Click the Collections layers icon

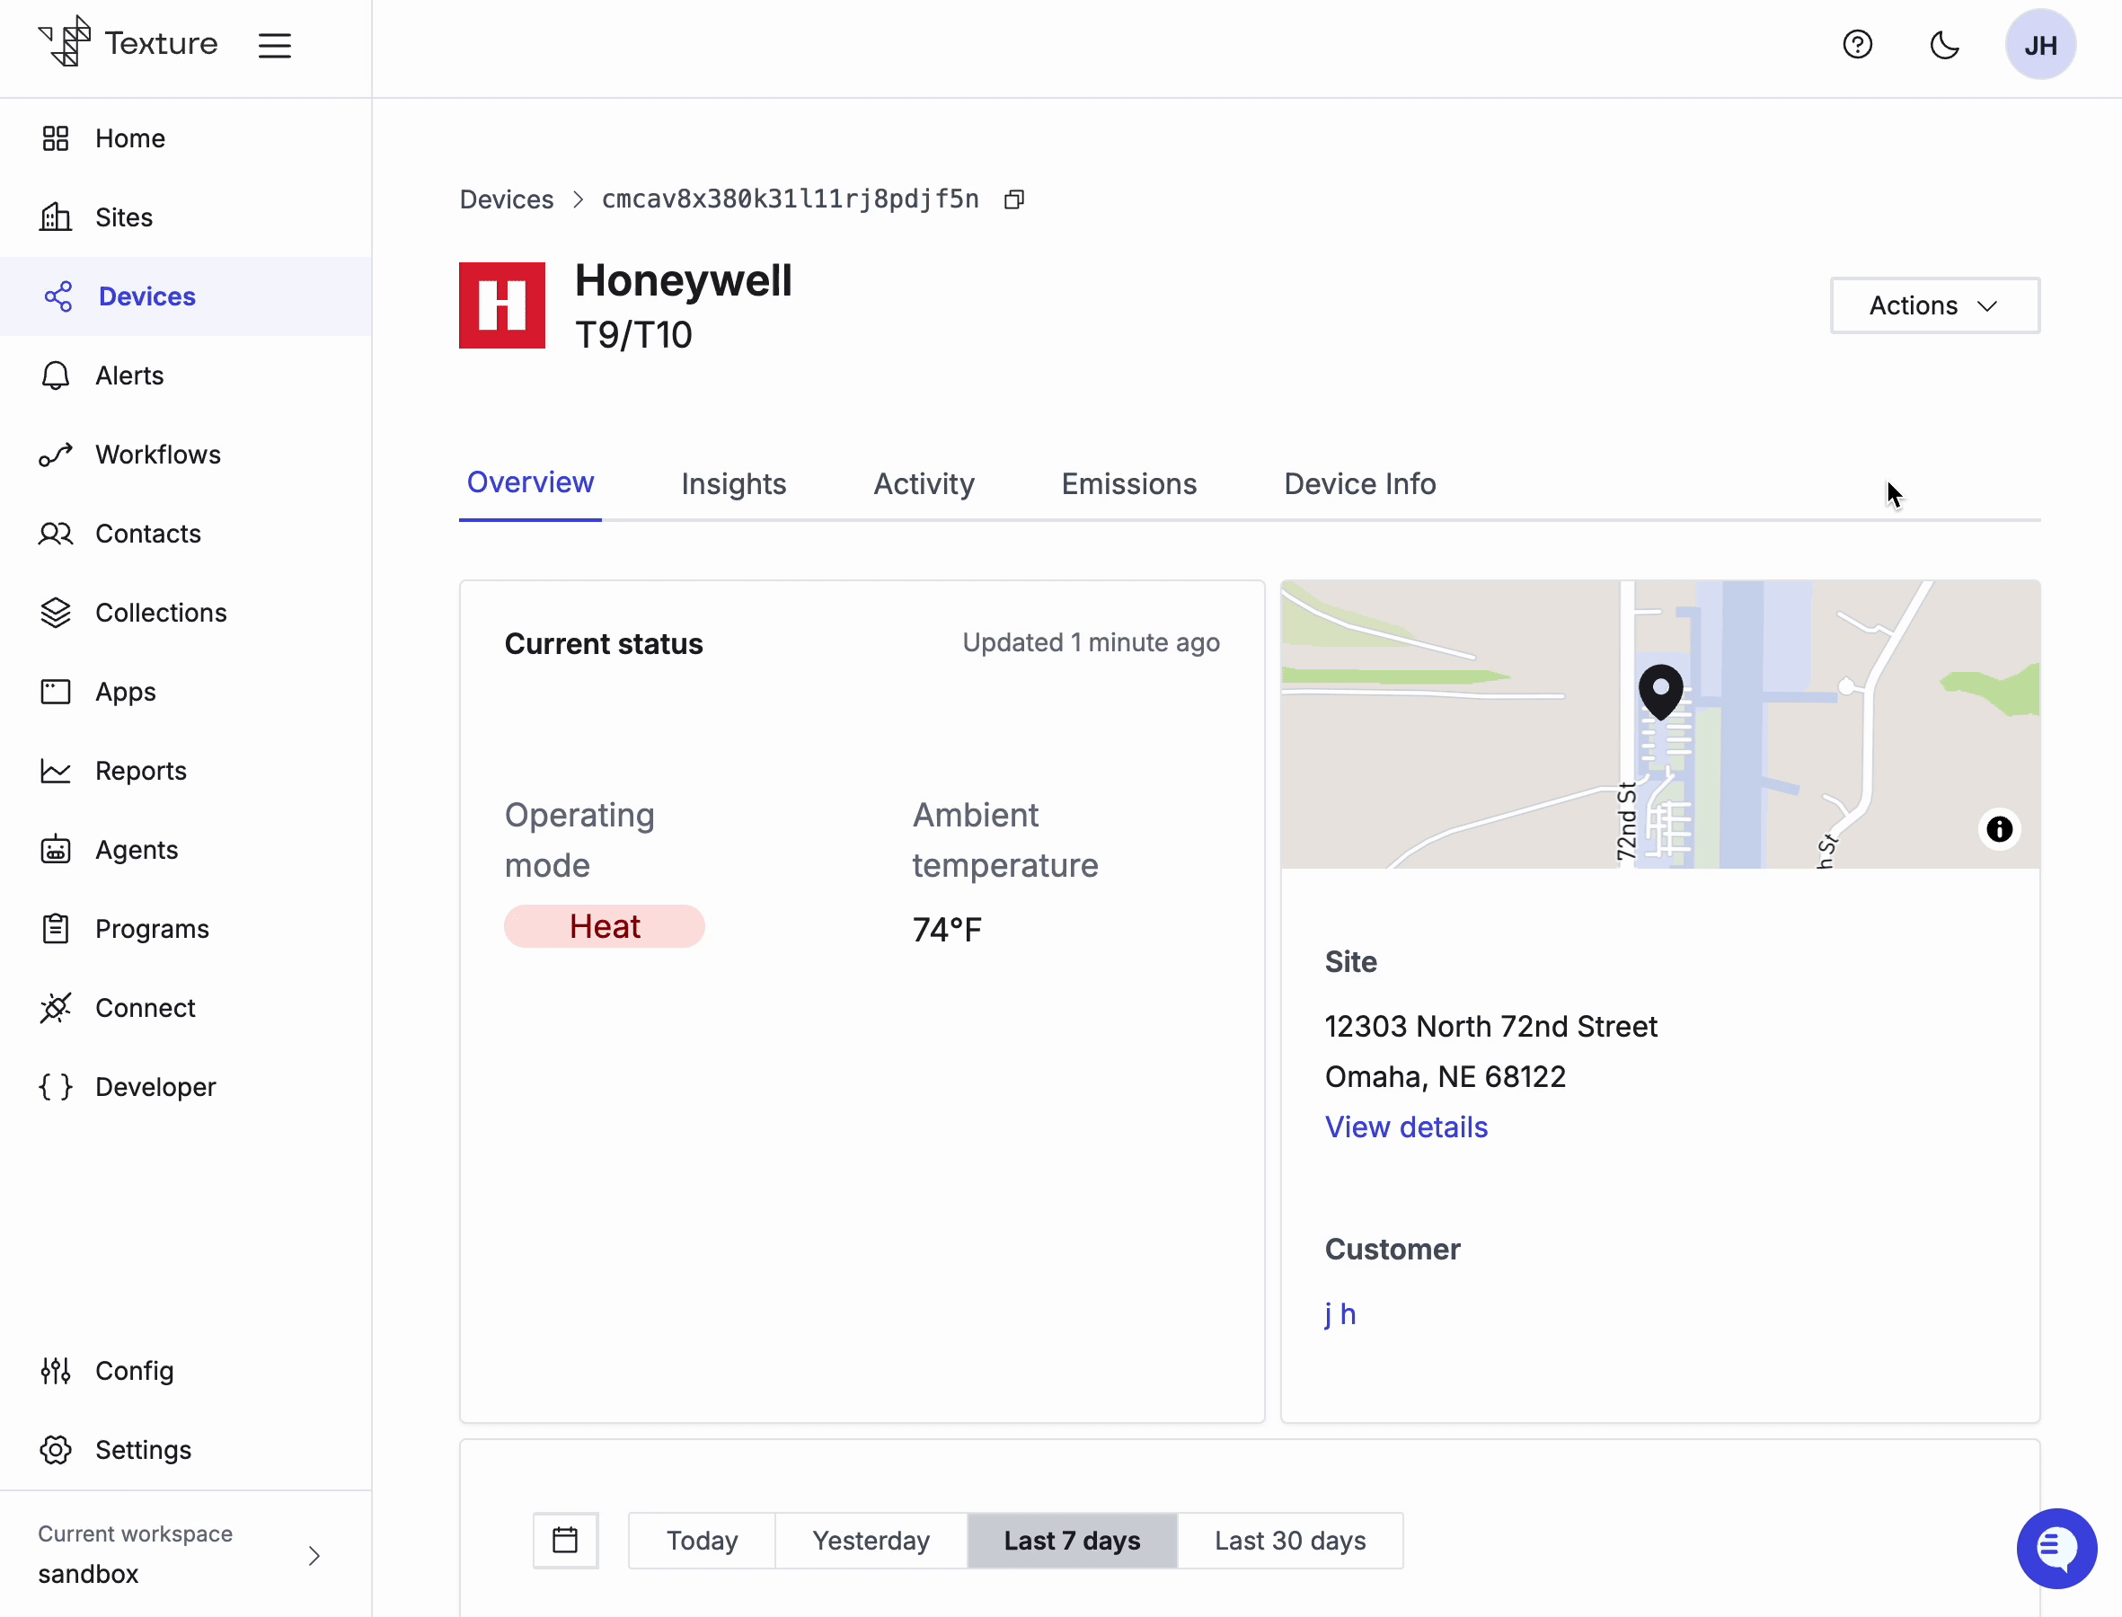(56, 612)
